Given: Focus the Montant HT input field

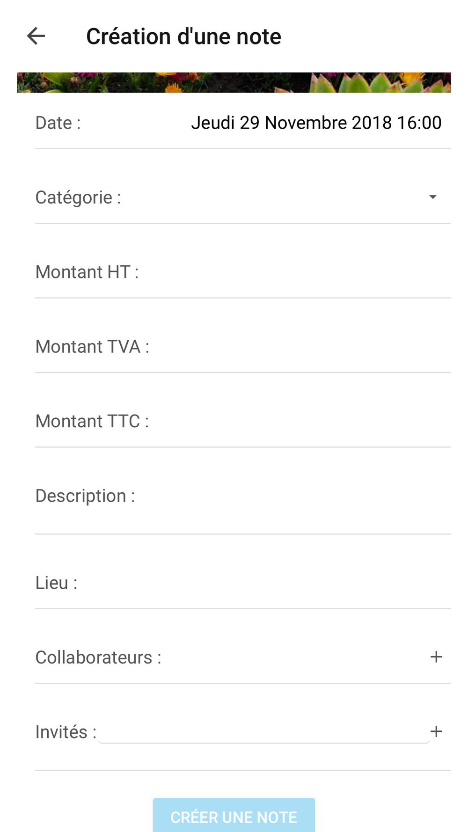Looking at the screenshot, I should pyautogui.click(x=295, y=272).
